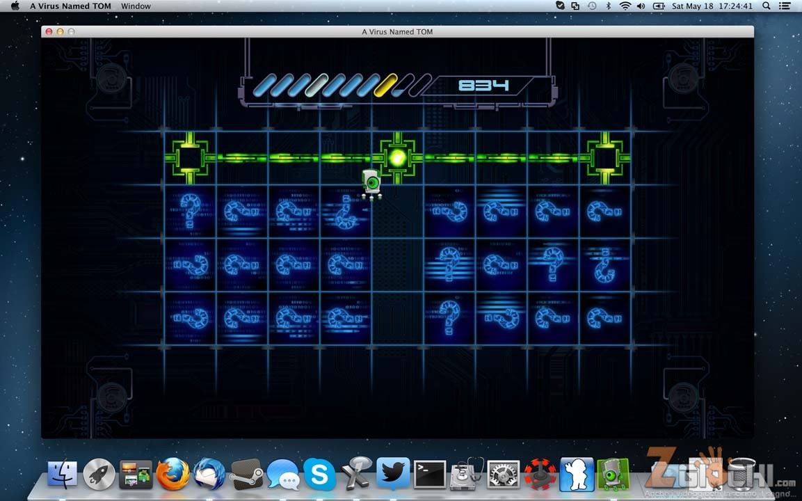The image size is (802, 501).
Task: Click A Virus Named TOM dock icon
Action: (x=613, y=475)
